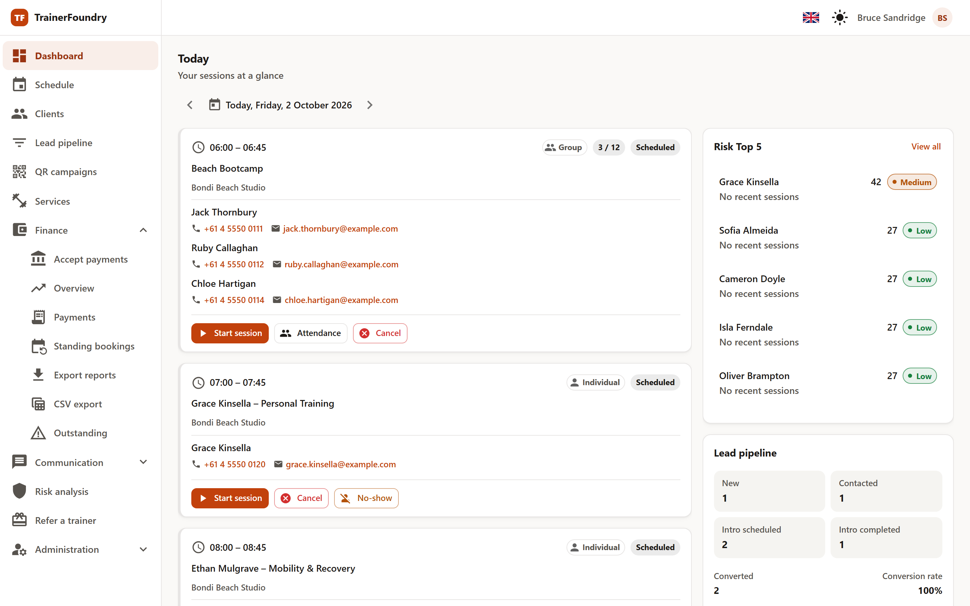The height and width of the screenshot is (606, 970).
Task: Open Grace Kinsella risk entry
Action: tap(828, 189)
